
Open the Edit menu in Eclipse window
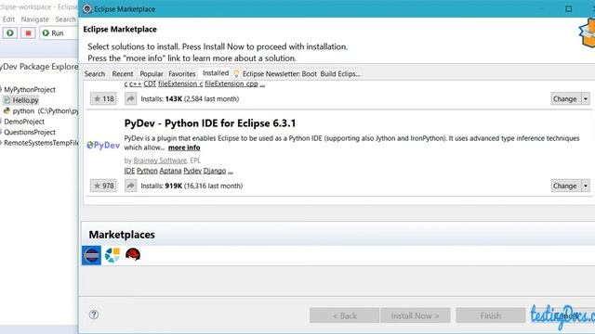8,19
